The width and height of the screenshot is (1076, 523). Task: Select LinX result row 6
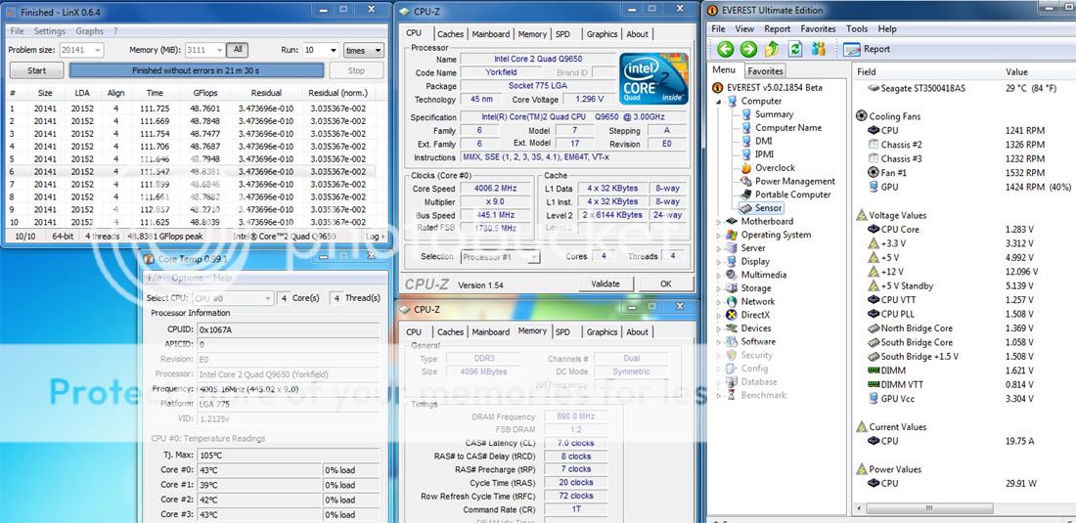191,172
